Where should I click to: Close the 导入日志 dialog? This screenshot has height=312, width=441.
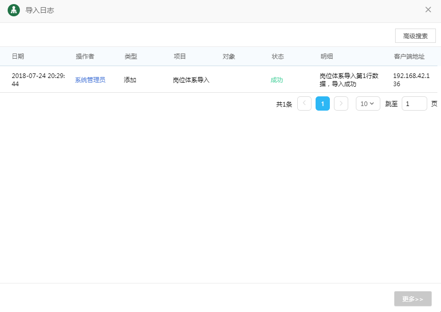pos(428,10)
